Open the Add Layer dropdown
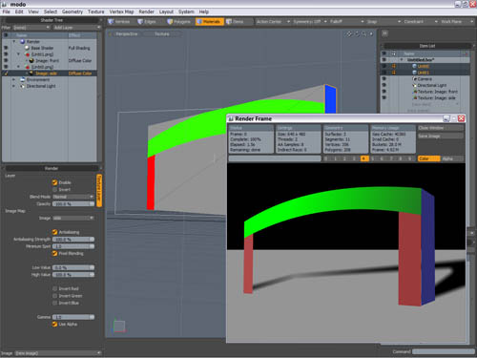Screen dimensions: 477x358 [76, 28]
